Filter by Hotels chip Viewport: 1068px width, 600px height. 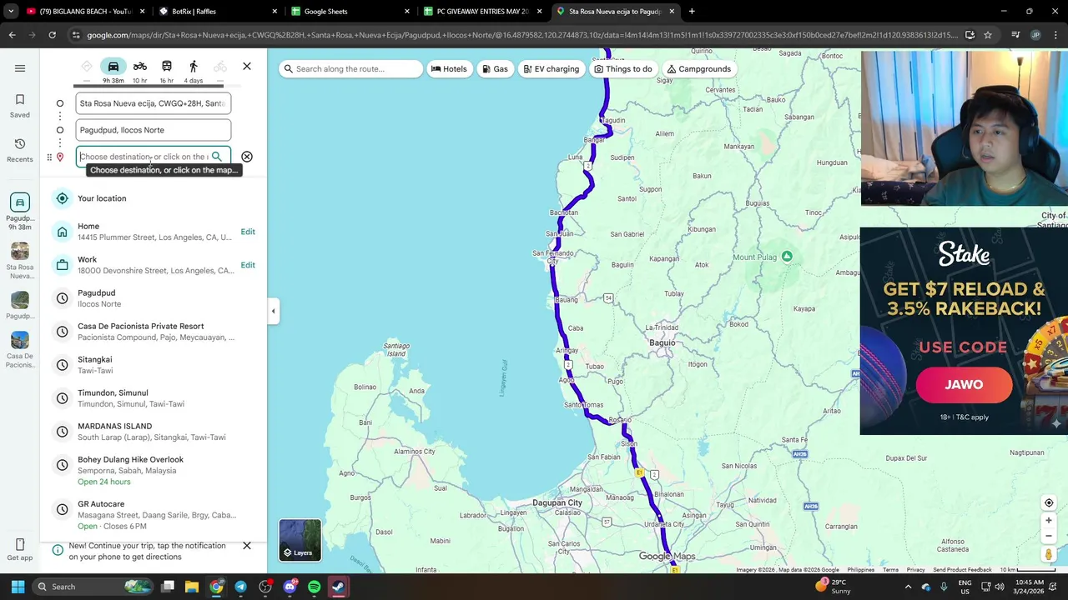(449, 68)
